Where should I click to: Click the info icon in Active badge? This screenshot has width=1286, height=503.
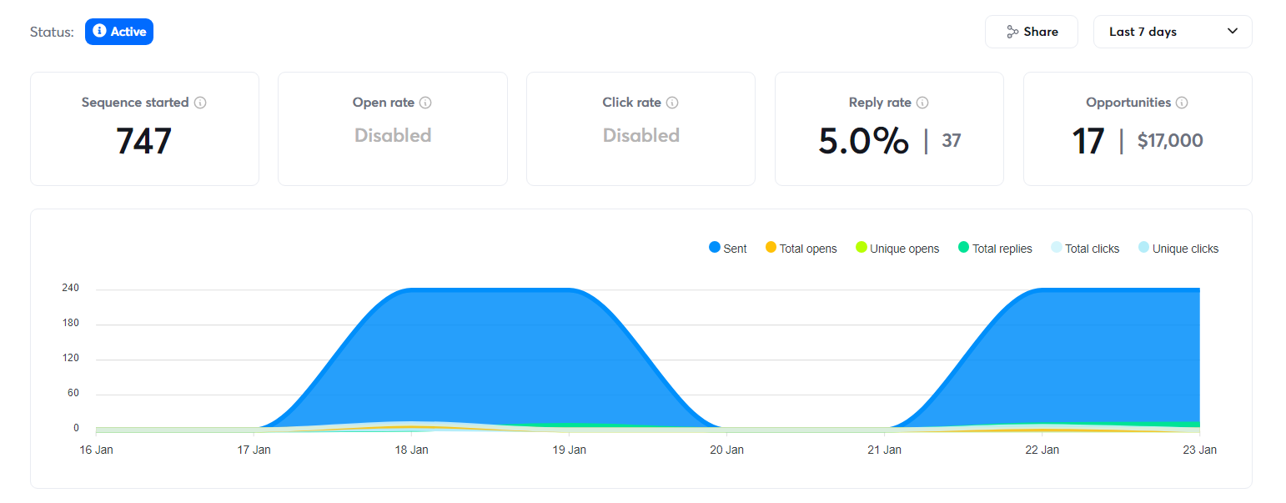[x=99, y=32]
